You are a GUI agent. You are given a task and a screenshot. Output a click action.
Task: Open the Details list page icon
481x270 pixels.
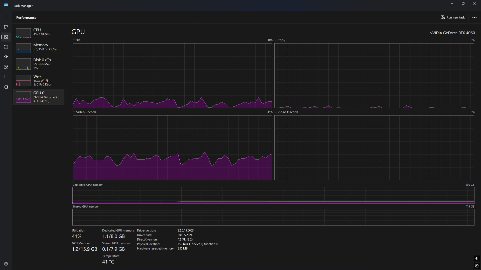point(6,77)
